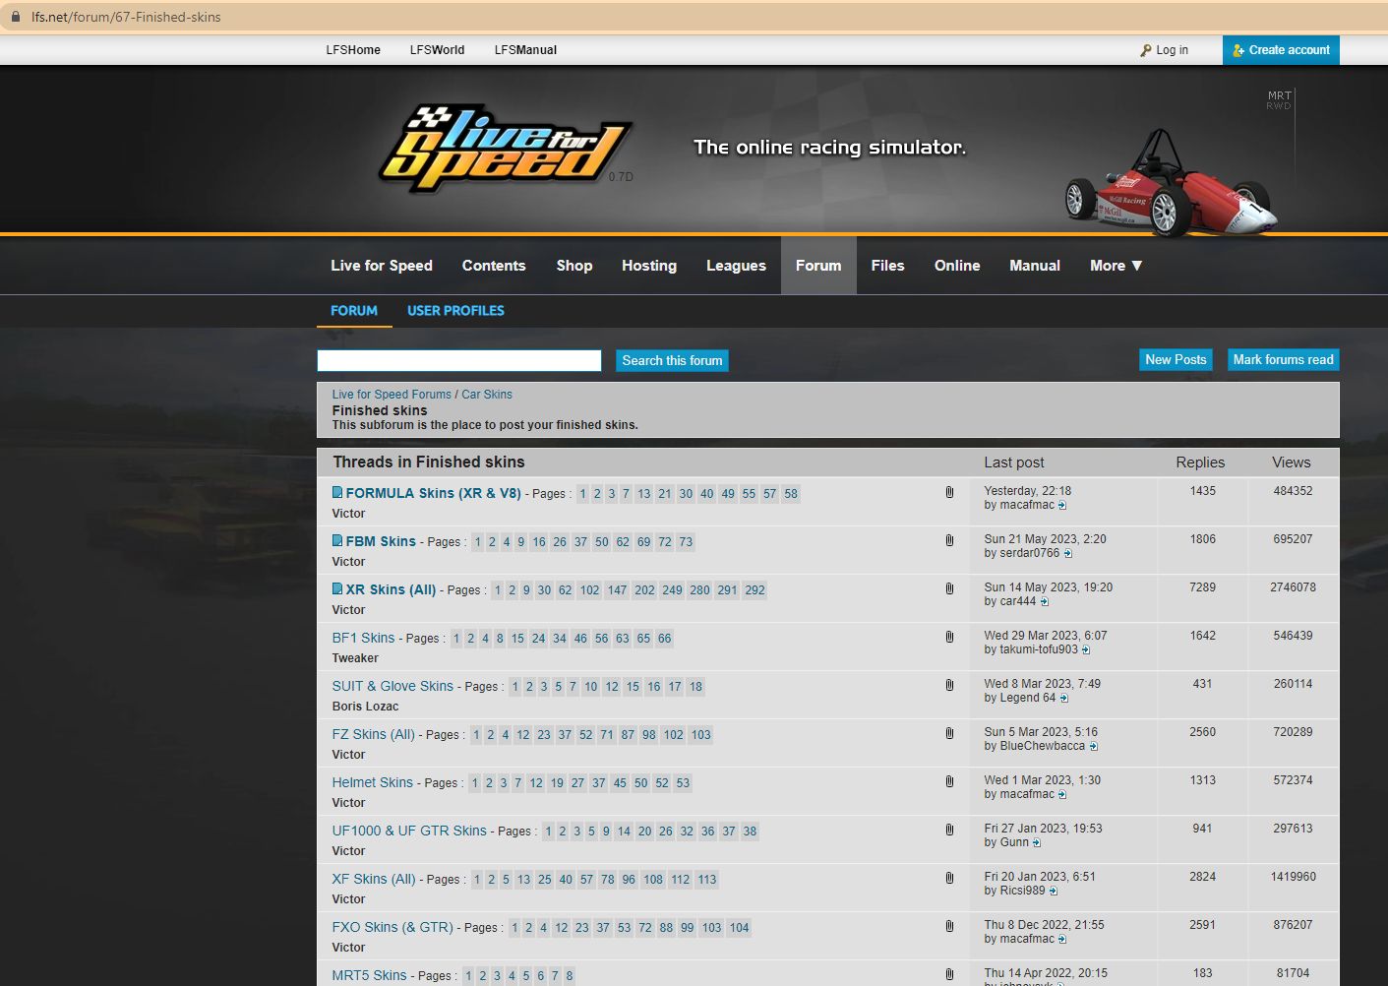
Task: Expand the More dropdown menu
Action: (1116, 266)
